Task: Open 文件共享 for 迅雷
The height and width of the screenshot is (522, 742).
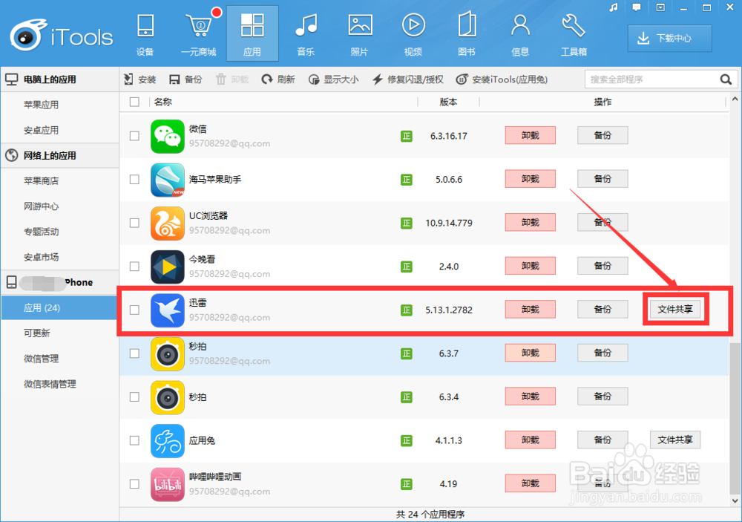Action: click(x=674, y=310)
